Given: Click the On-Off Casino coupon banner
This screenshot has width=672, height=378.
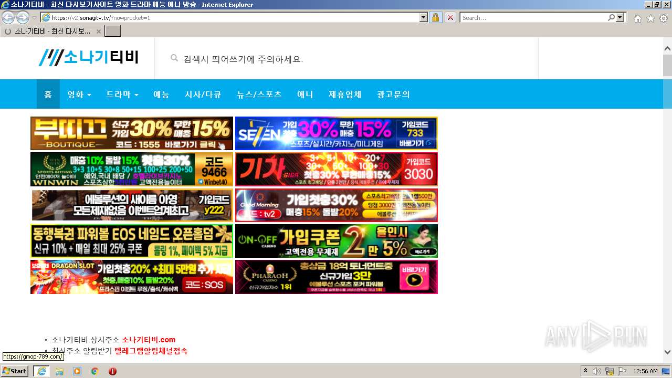Looking at the screenshot, I should (337, 241).
